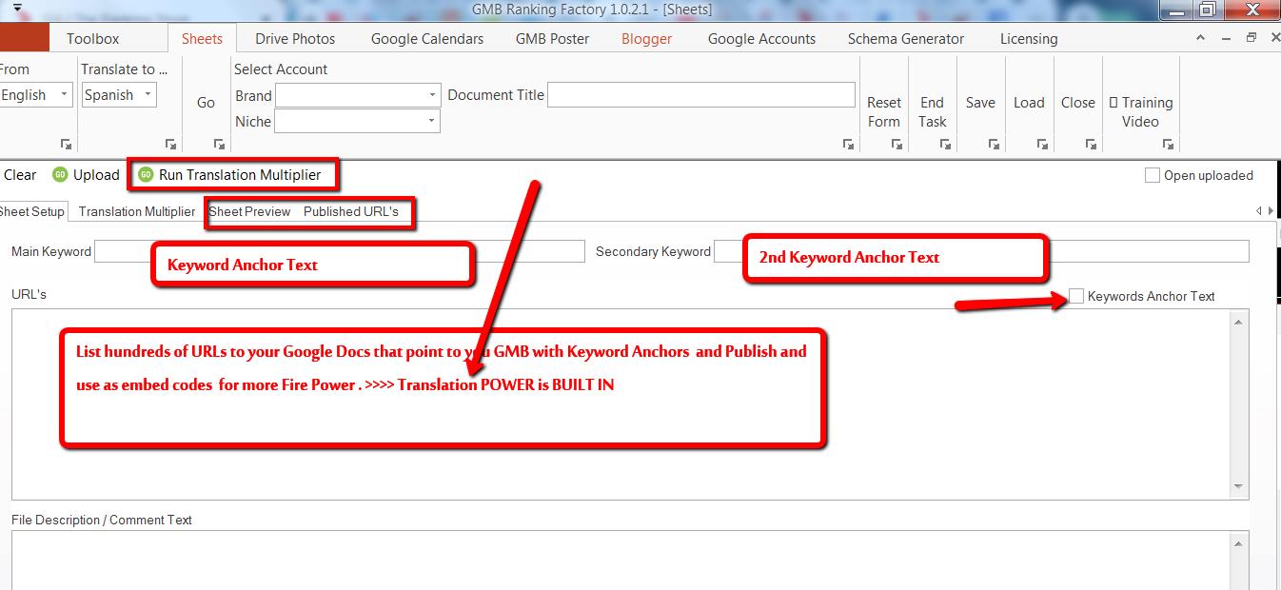Open the Google Accounts tab
Viewport: 1281px width, 590px height.
click(761, 39)
